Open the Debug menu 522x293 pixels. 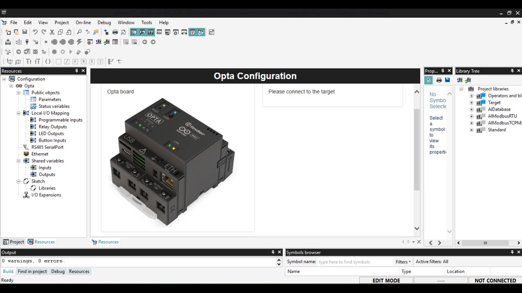coord(104,22)
